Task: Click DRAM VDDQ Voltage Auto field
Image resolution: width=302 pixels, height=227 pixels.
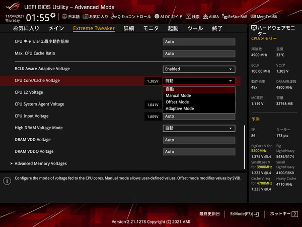Action: click(x=199, y=152)
